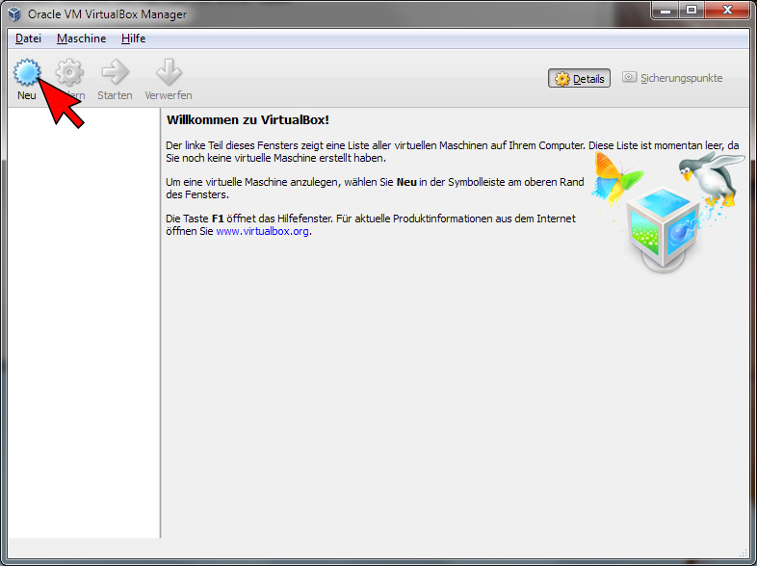
Task: Switch to the Sicherungspunkte view
Action: (672, 79)
